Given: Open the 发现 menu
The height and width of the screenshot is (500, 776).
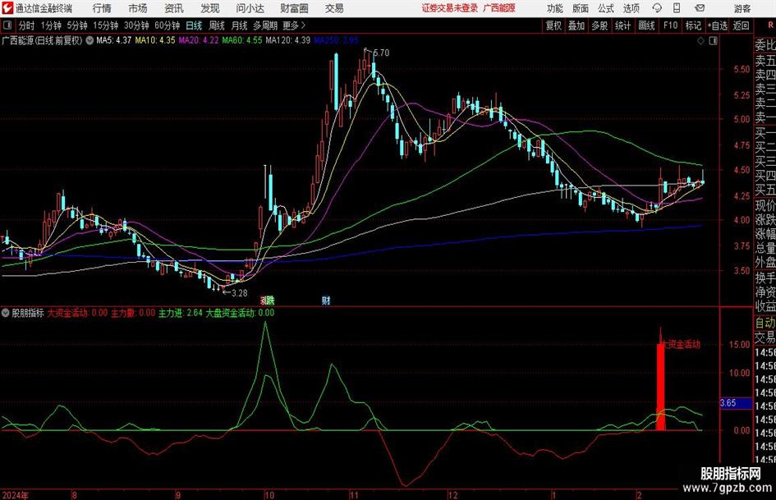Looking at the screenshot, I should 210,8.
